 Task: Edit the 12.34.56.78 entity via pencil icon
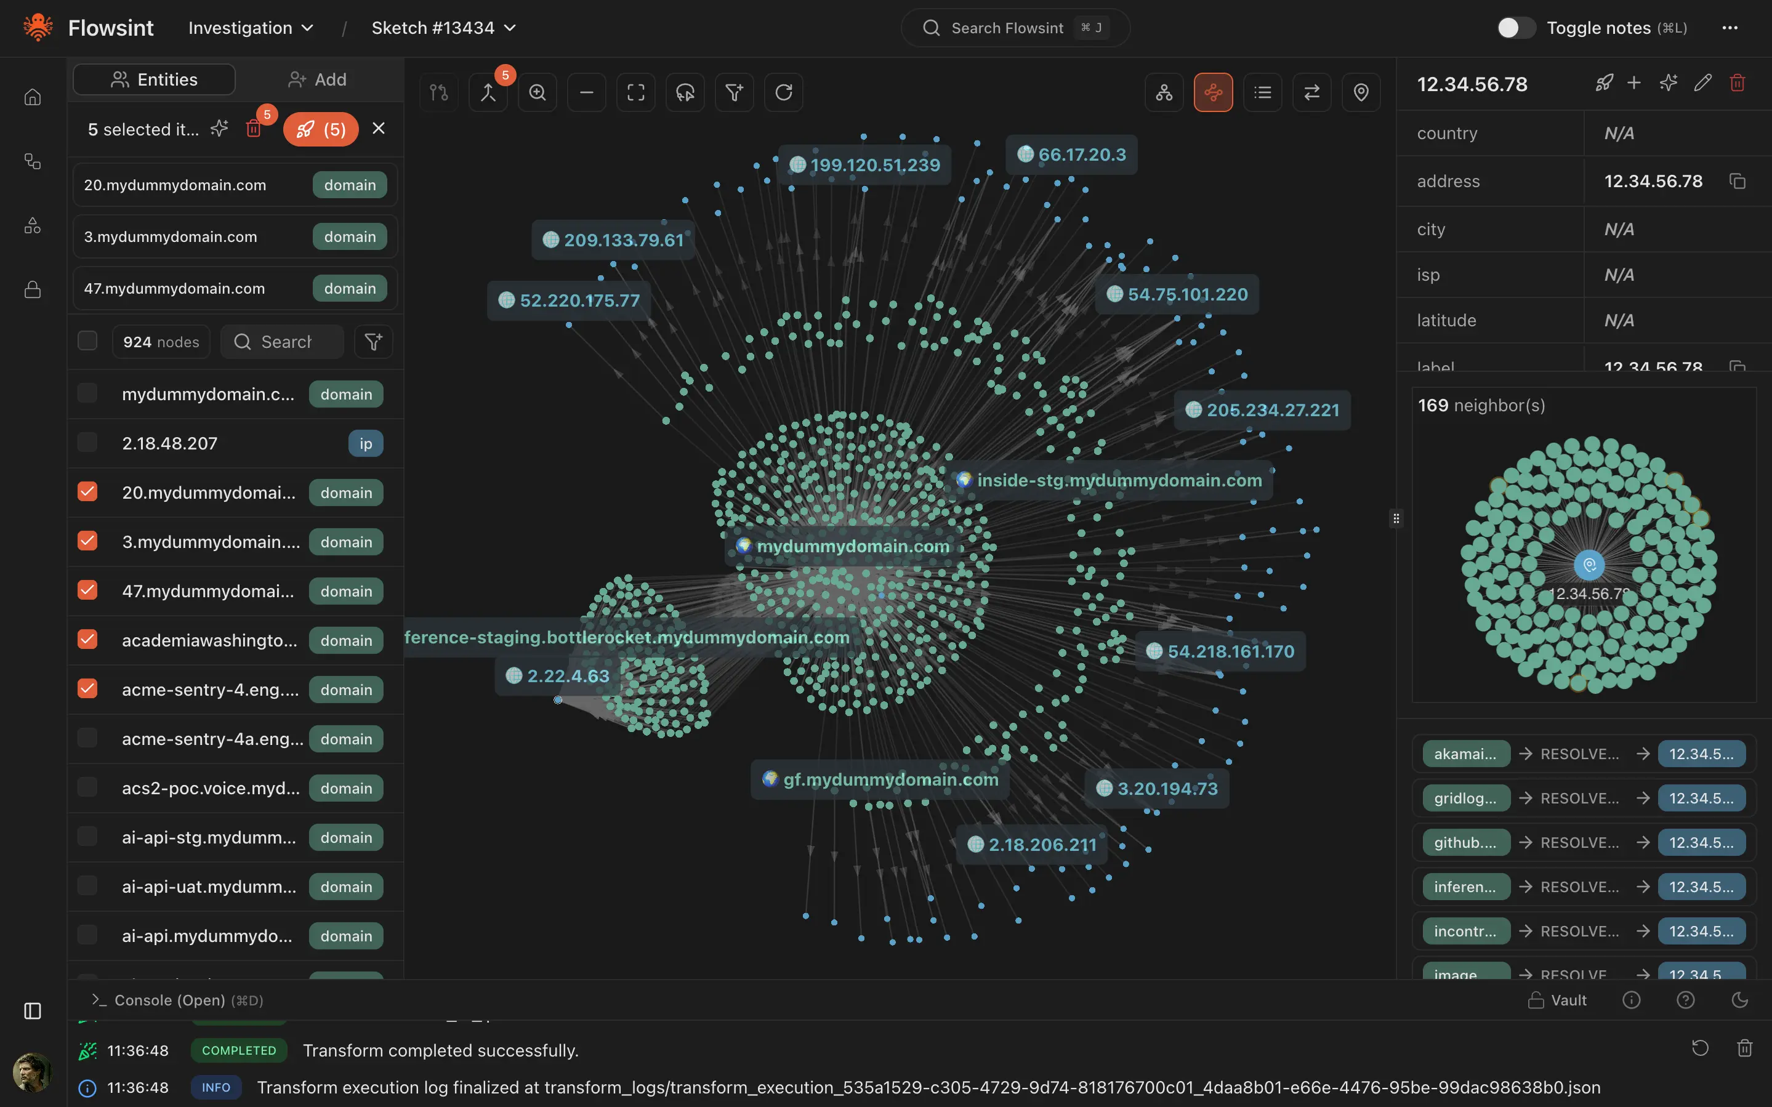tap(1703, 83)
